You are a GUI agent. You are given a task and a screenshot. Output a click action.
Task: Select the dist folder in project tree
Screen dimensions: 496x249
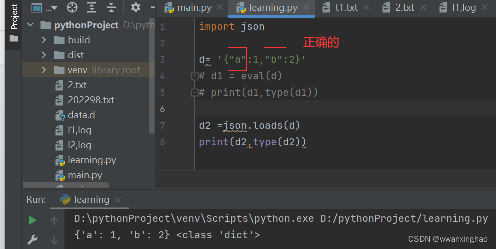[76, 55]
